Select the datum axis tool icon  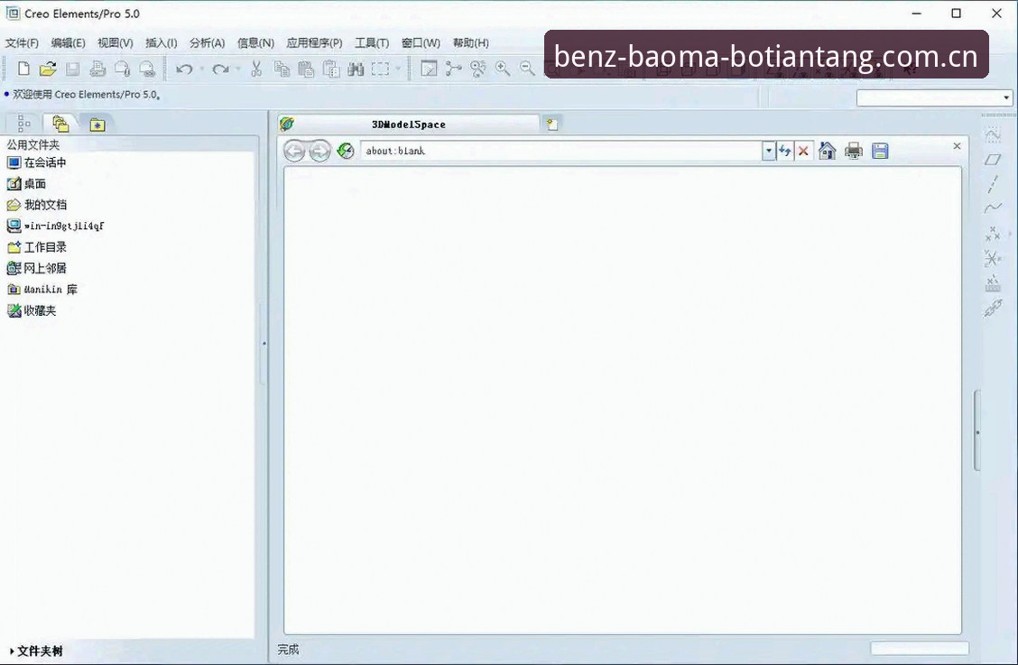coord(993,184)
